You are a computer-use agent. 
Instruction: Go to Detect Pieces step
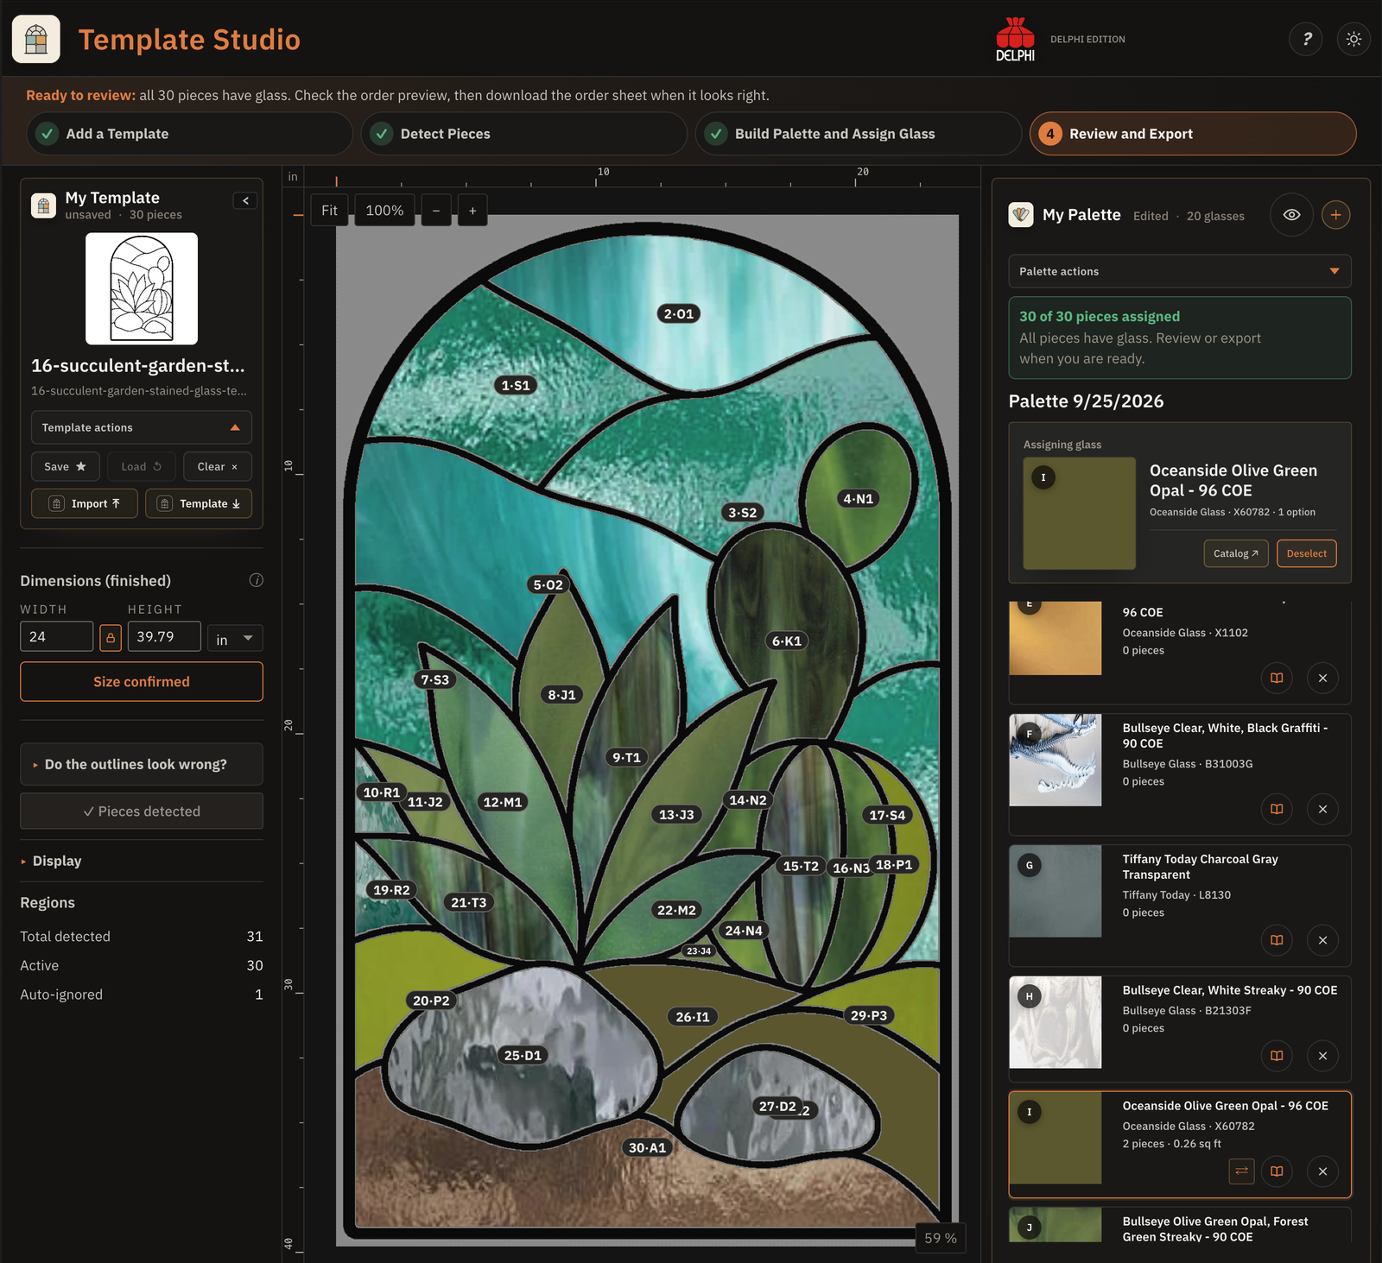(x=523, y=134)
